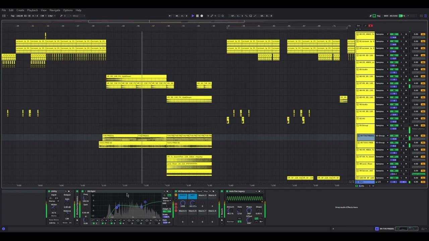
Task: Open Samples dropdown on track 80
Action: point(382,34)
